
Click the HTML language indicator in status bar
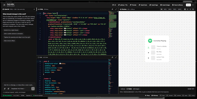(23, 95)
